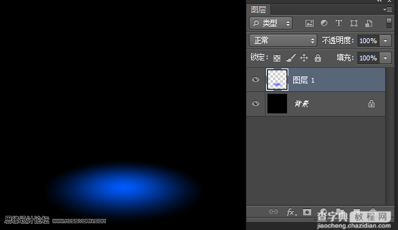The width and height of the screenshot is (398, 230).
Task: Hide the 图层 1 layer eye
Action: [256, 80]
